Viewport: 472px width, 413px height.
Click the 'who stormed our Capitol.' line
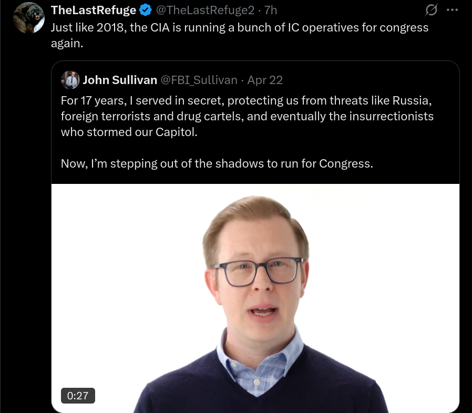tap(129, 132)
